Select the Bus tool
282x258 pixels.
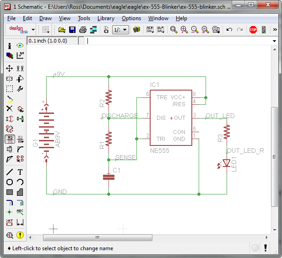point(10,202)
